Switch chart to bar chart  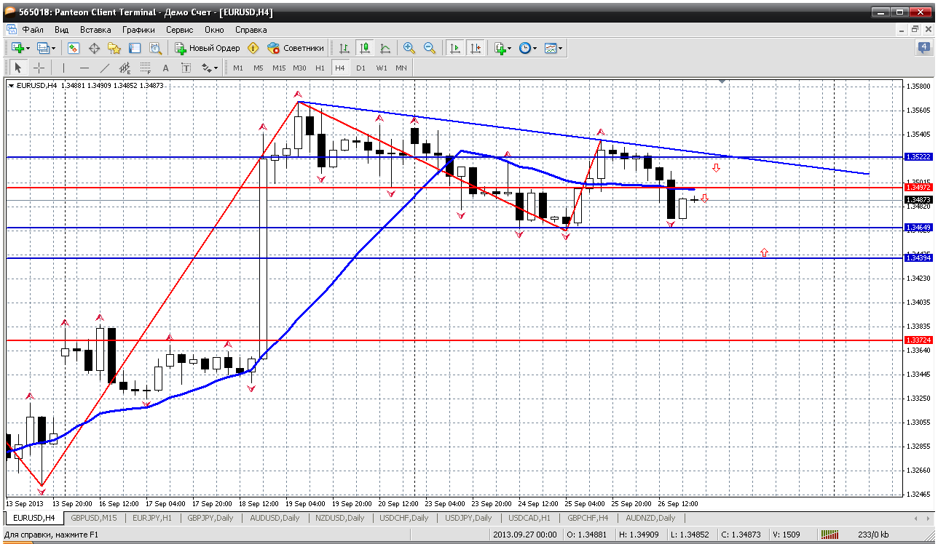tap(344, 48)
